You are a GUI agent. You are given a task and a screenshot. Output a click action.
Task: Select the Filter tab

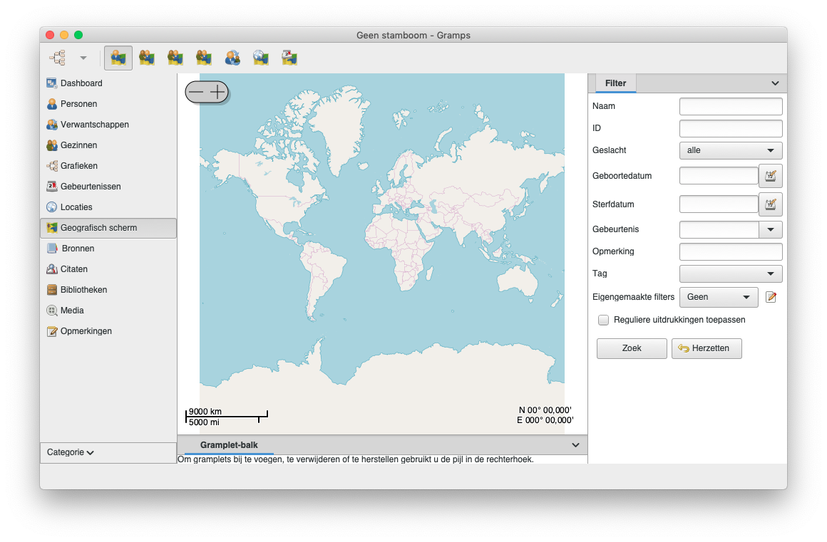615,83
